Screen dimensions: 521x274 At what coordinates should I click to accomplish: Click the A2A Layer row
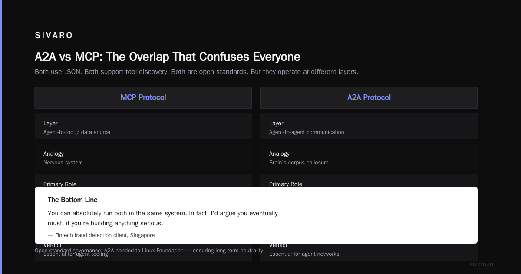pyautogui.click(x=369, y=126)
